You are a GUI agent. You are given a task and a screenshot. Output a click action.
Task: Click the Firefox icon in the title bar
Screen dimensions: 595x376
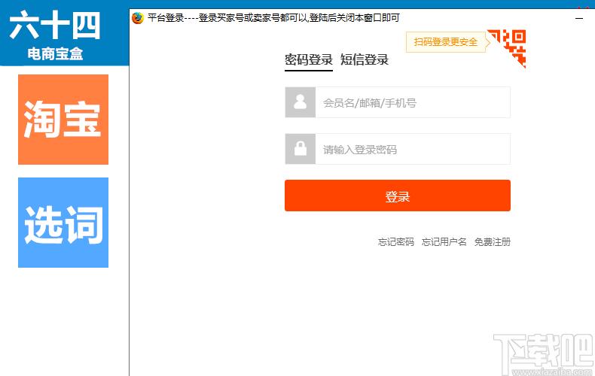(x=138, y=18)
